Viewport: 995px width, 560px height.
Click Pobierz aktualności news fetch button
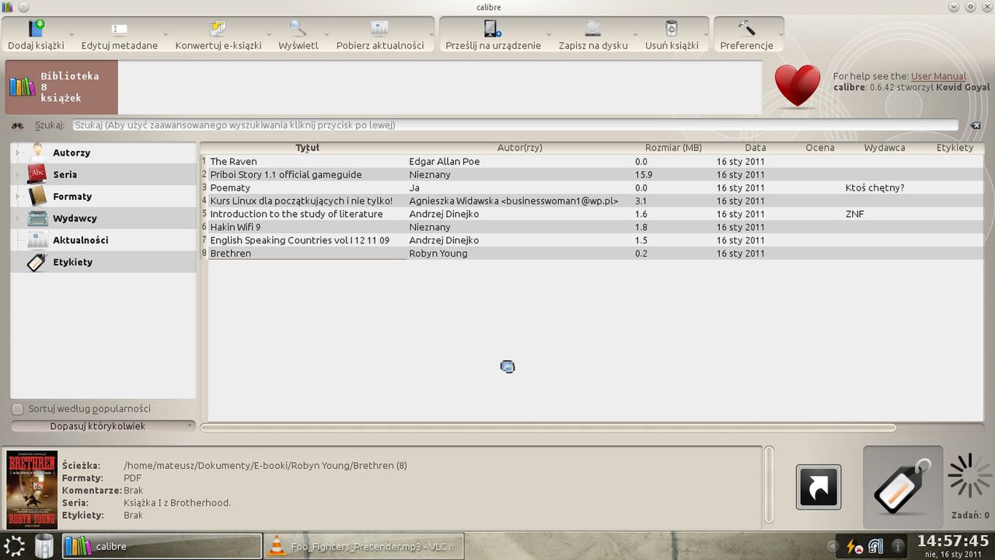click(380, 35)
